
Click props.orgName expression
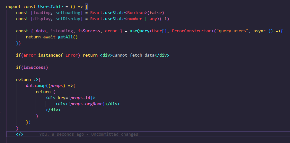87,104
